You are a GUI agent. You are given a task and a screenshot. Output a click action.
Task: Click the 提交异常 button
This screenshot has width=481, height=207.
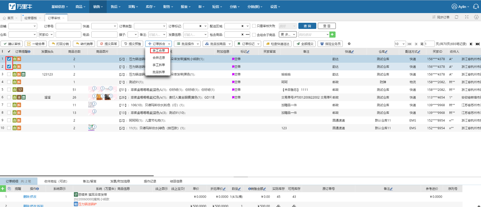point(108,44)
